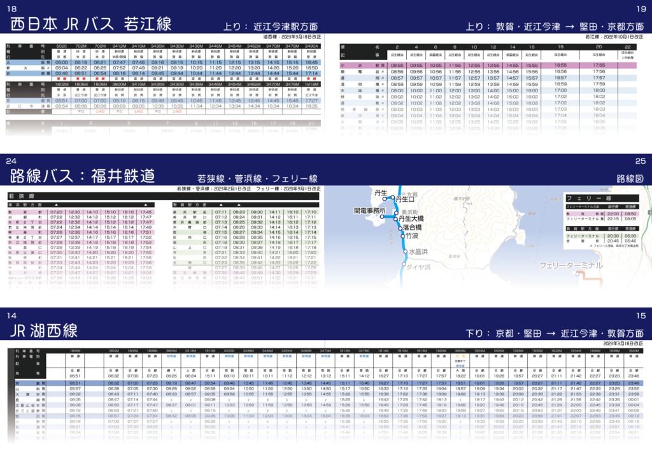Click the 湖西線：2023年3月18日改正 revision note
This screenshot has height=461, width=652.
point(292,36)
